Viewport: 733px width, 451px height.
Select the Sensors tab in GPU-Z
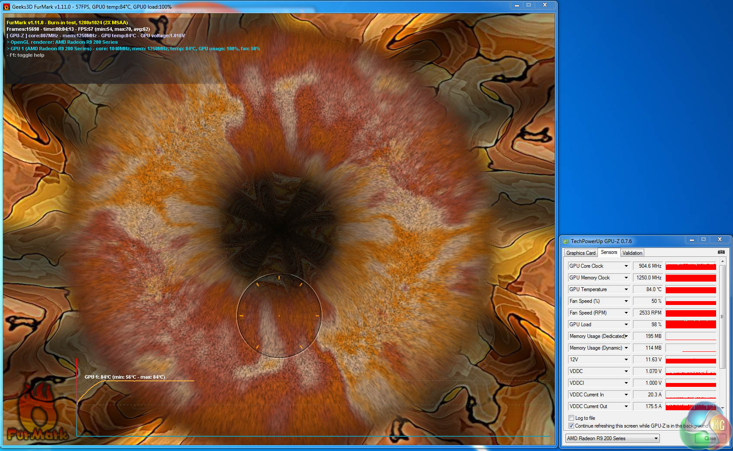click(609, 252)
